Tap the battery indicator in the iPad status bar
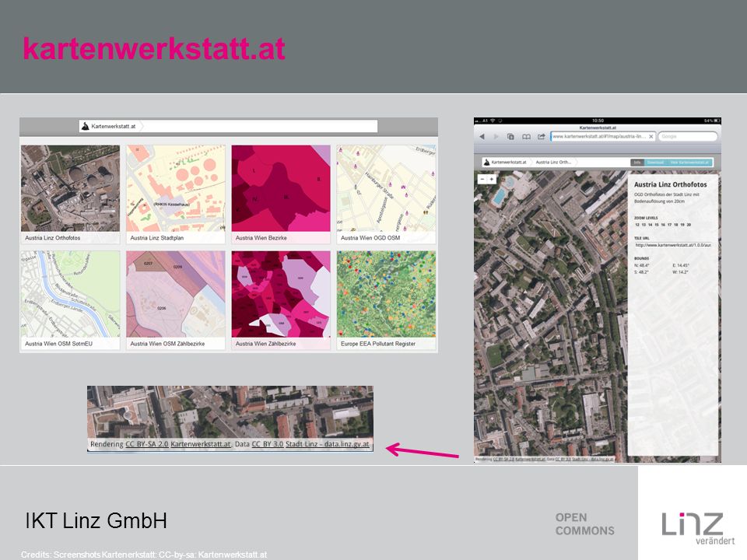This screenshot has height=560, width=747. 716,121
